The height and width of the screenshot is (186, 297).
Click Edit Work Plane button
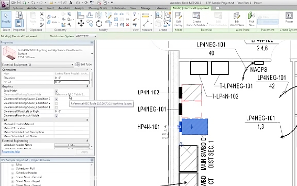237,19
